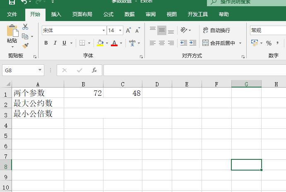Viewport: 286px width, 192px height.
Task: Open the 宋体 font name dropdown
Action: pos(103,31)
